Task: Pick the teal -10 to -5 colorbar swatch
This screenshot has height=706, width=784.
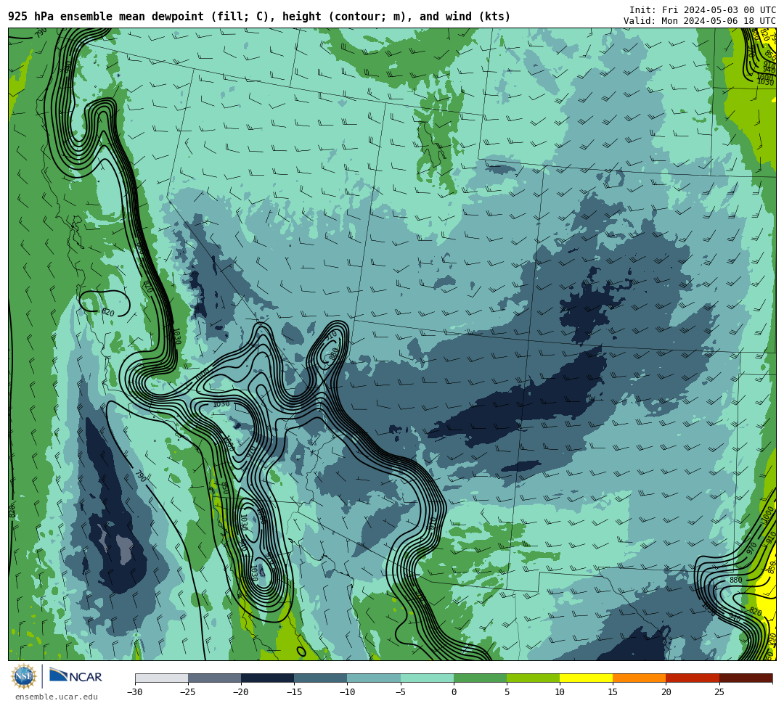Action: tap(374, 678)
